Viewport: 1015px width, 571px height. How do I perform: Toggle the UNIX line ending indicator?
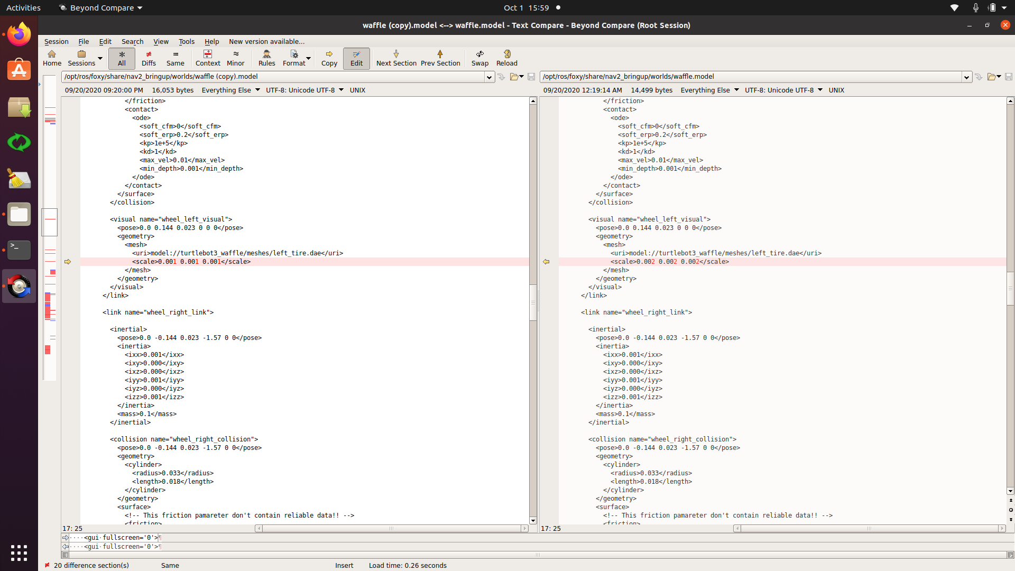[356, 89]
